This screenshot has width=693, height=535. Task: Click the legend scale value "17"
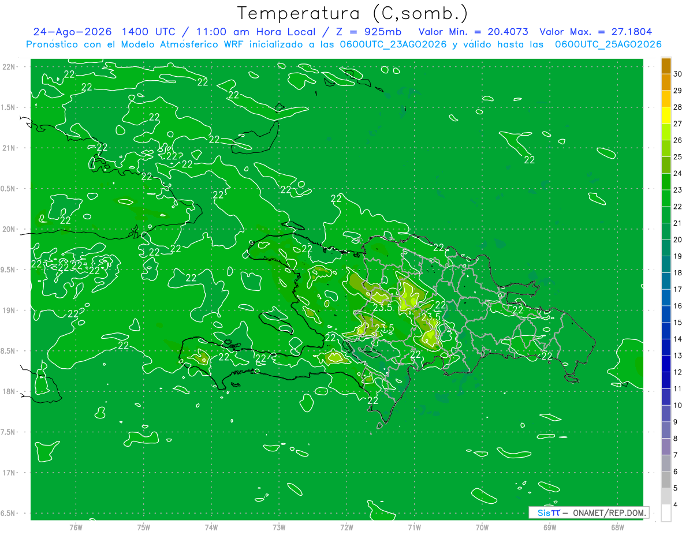tap(678, 289)
